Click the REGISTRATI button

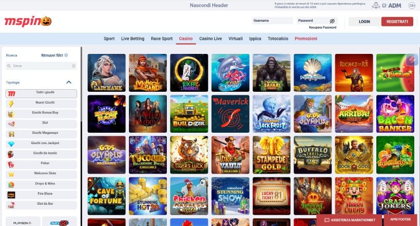tap(397, 22)
